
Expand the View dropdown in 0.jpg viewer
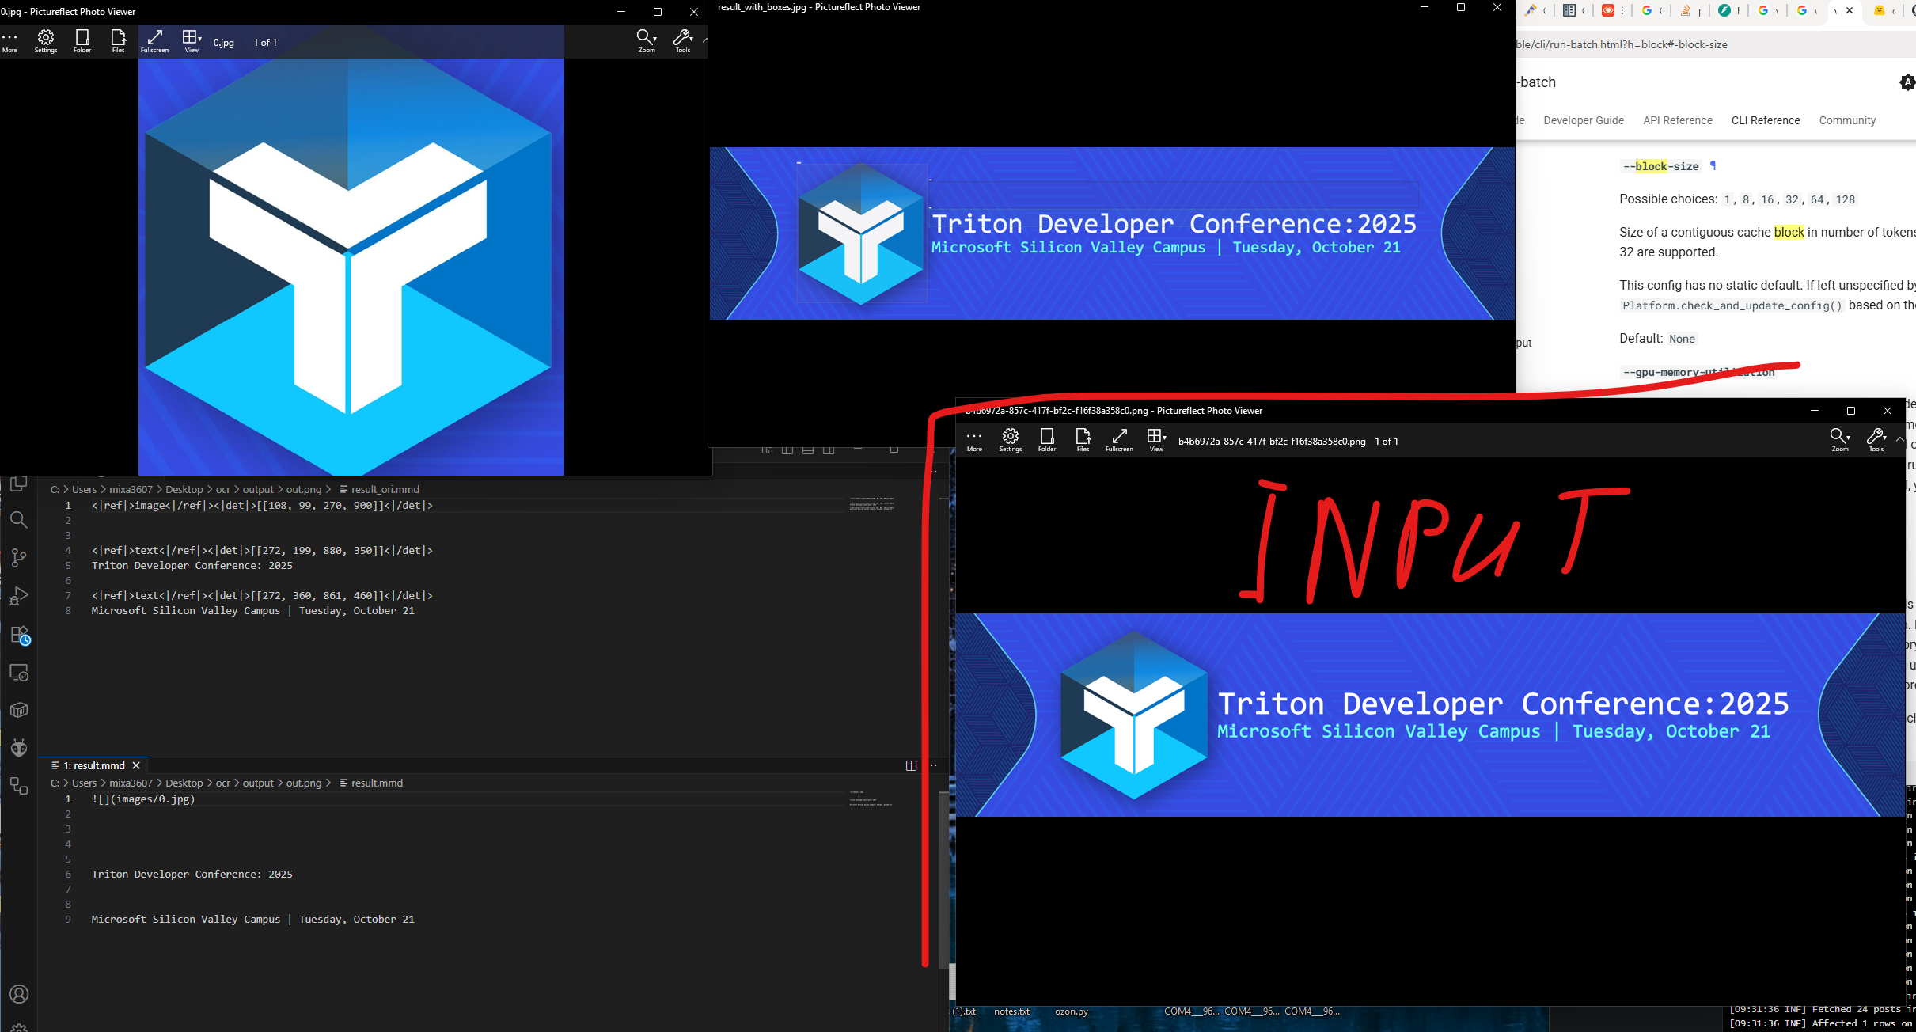pyautogui.click(x=192, y=40)
